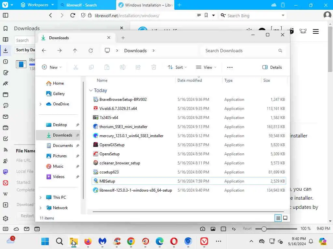Expand This PC in navigation pane
Screen dimensions: 333x249
(40, 197)
